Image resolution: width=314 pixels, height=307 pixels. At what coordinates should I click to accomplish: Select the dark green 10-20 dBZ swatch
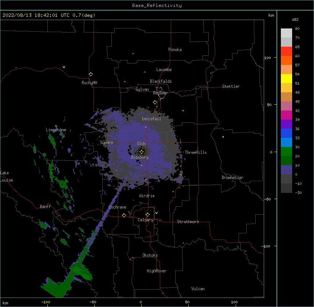286,161
